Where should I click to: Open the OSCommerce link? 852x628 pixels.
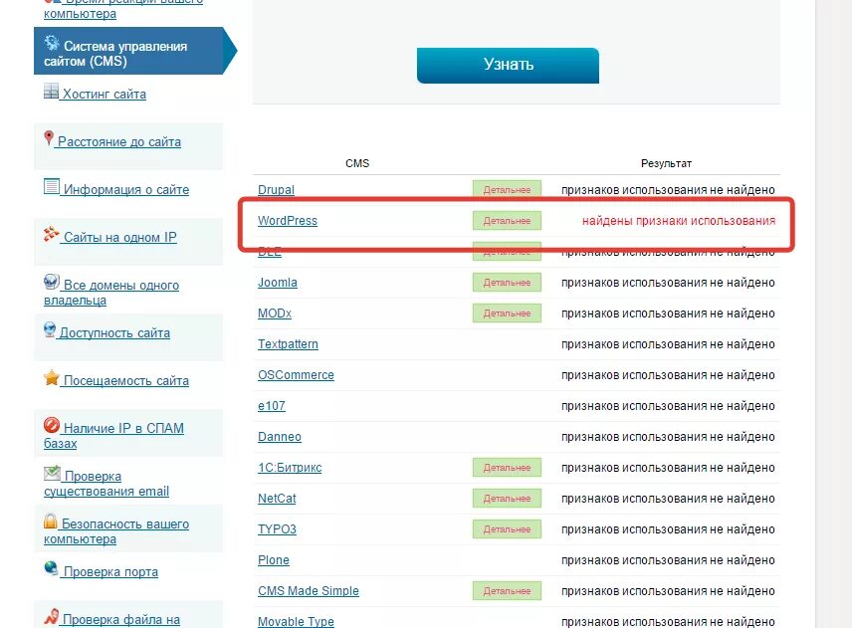(x=296, y=375)
